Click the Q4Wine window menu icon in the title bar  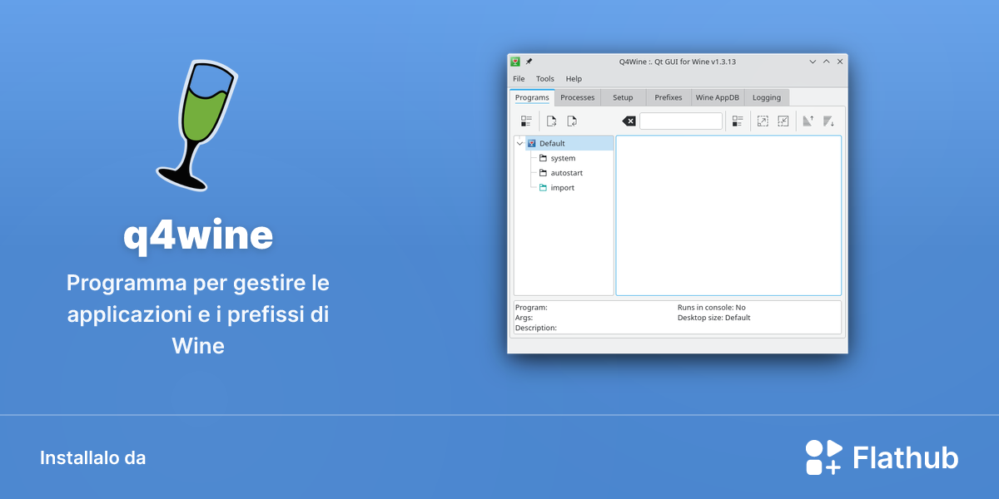[x=515, y=62]
